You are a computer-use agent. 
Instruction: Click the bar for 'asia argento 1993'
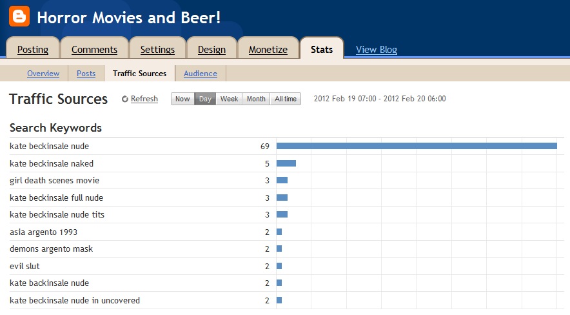click(279, 232)
